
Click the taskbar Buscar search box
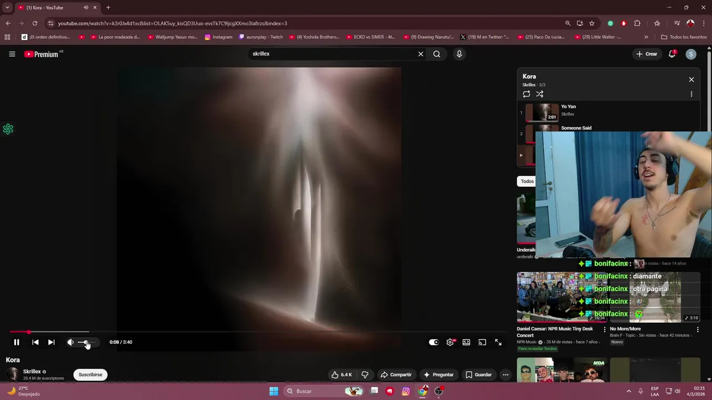coord(323,391)
